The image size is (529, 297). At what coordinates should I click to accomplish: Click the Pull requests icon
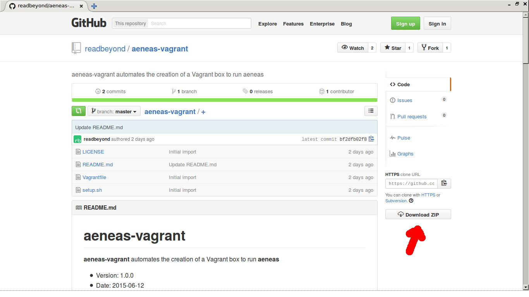click(393, 116)
